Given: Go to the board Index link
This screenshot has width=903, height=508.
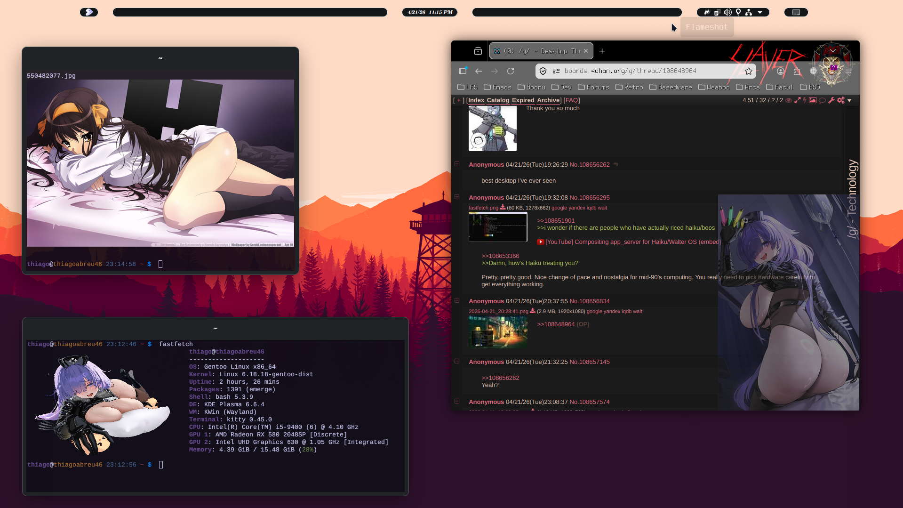Looking at the screenshot, I should pos(476,100).
